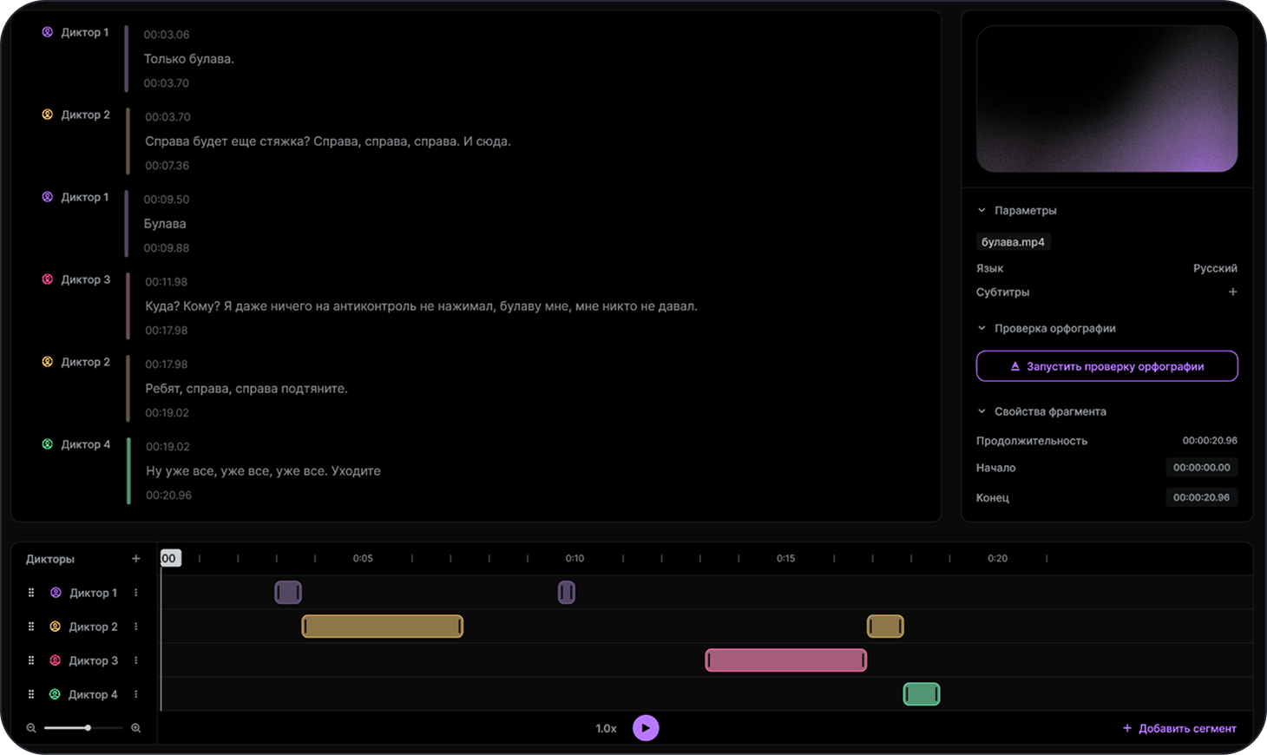Collapse the Параметры section
The width and height of the screenshot is (1267, 755).
981,210
